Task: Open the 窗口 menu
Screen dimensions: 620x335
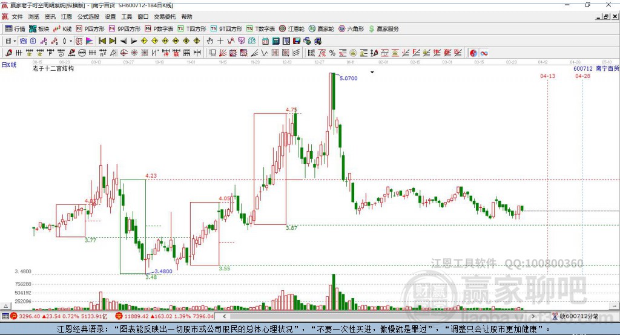Action: point(143,16)
